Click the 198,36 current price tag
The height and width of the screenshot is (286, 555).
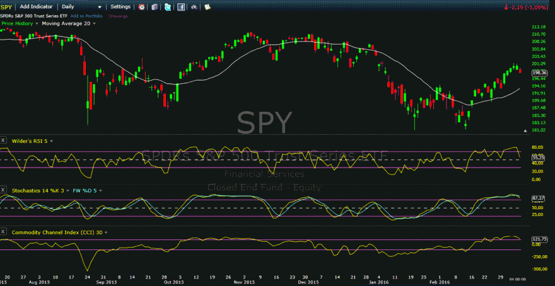coord(539,73)
